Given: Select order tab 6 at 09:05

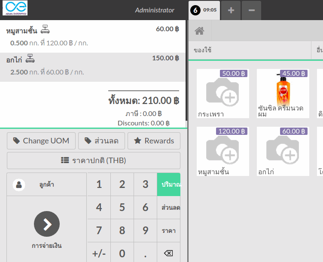Looking at the screenshot, I should pos(204,10).
